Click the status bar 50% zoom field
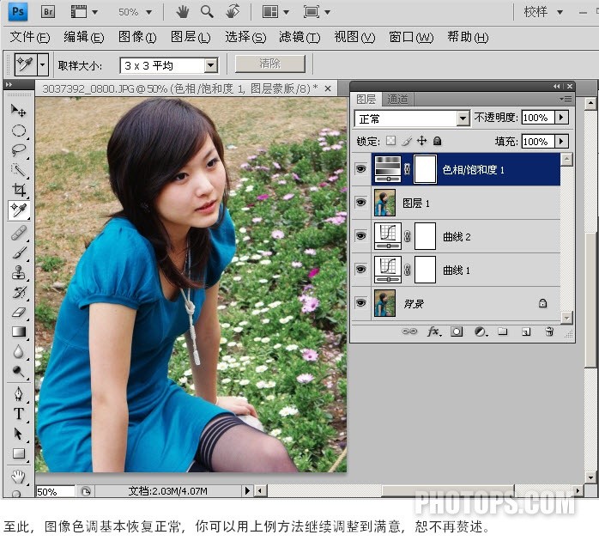 pos(55,491)
